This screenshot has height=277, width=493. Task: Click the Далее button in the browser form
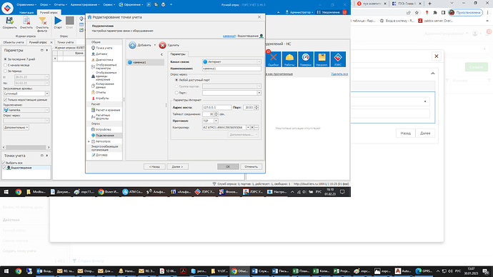425,134
